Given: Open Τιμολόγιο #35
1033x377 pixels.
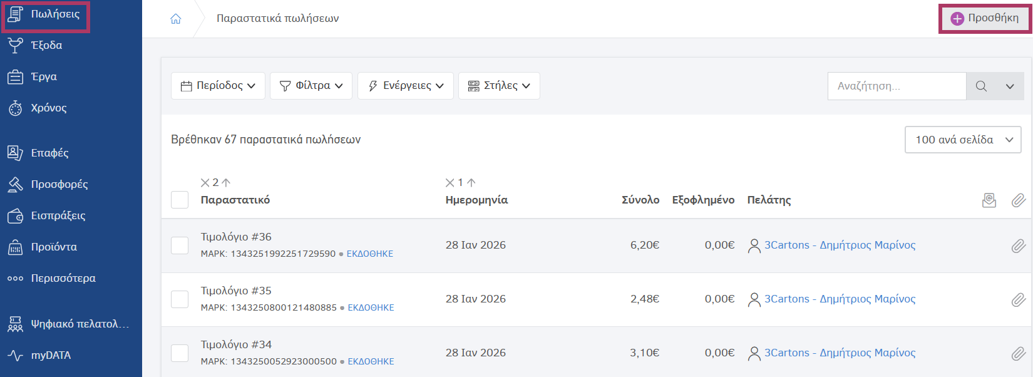Looking at the screenshot, I should [x=236, y=291].
